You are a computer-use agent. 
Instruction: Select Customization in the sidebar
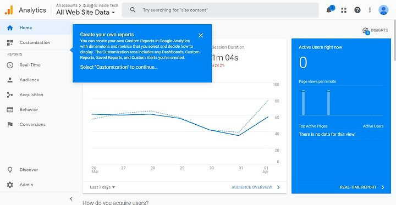click(35, 42)
